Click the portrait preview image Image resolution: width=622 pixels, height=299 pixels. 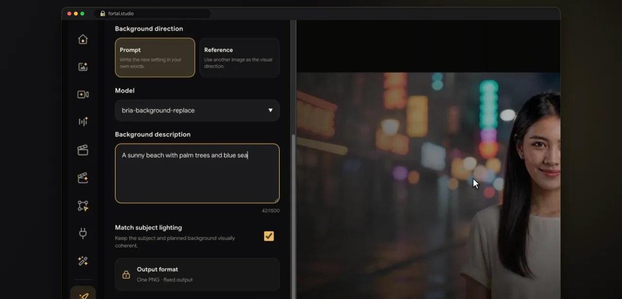(428, 186)
